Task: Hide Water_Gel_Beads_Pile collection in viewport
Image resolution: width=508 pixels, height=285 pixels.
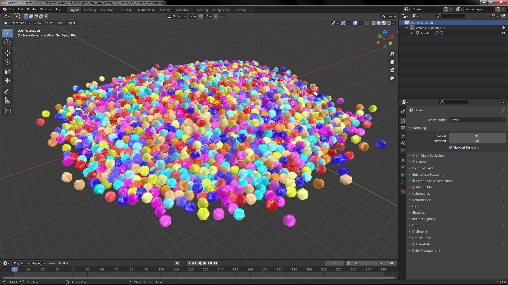Action: coord(503,28)
